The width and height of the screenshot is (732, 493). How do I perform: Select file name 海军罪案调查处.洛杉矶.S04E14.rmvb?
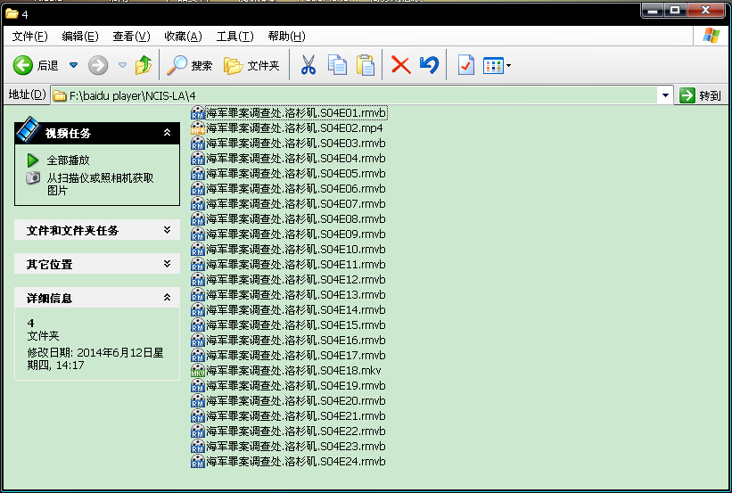(x=296, y=310)
